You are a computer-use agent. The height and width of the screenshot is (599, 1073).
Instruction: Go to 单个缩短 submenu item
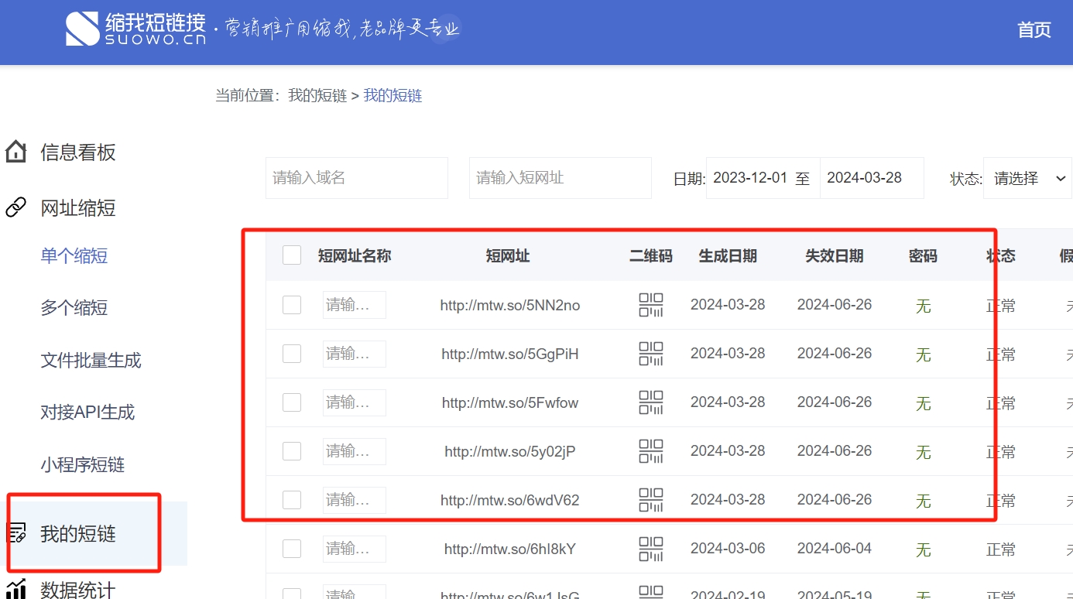tap(74, 256)
